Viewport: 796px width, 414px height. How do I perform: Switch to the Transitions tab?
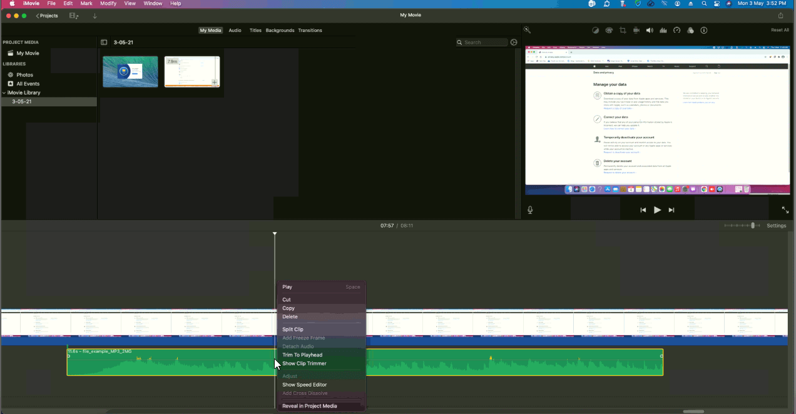click(310, 30)
